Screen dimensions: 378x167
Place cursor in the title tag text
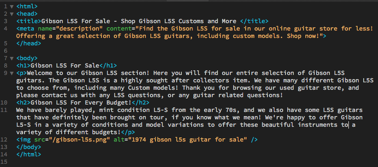pyautogui.click(x=139, y=21)
